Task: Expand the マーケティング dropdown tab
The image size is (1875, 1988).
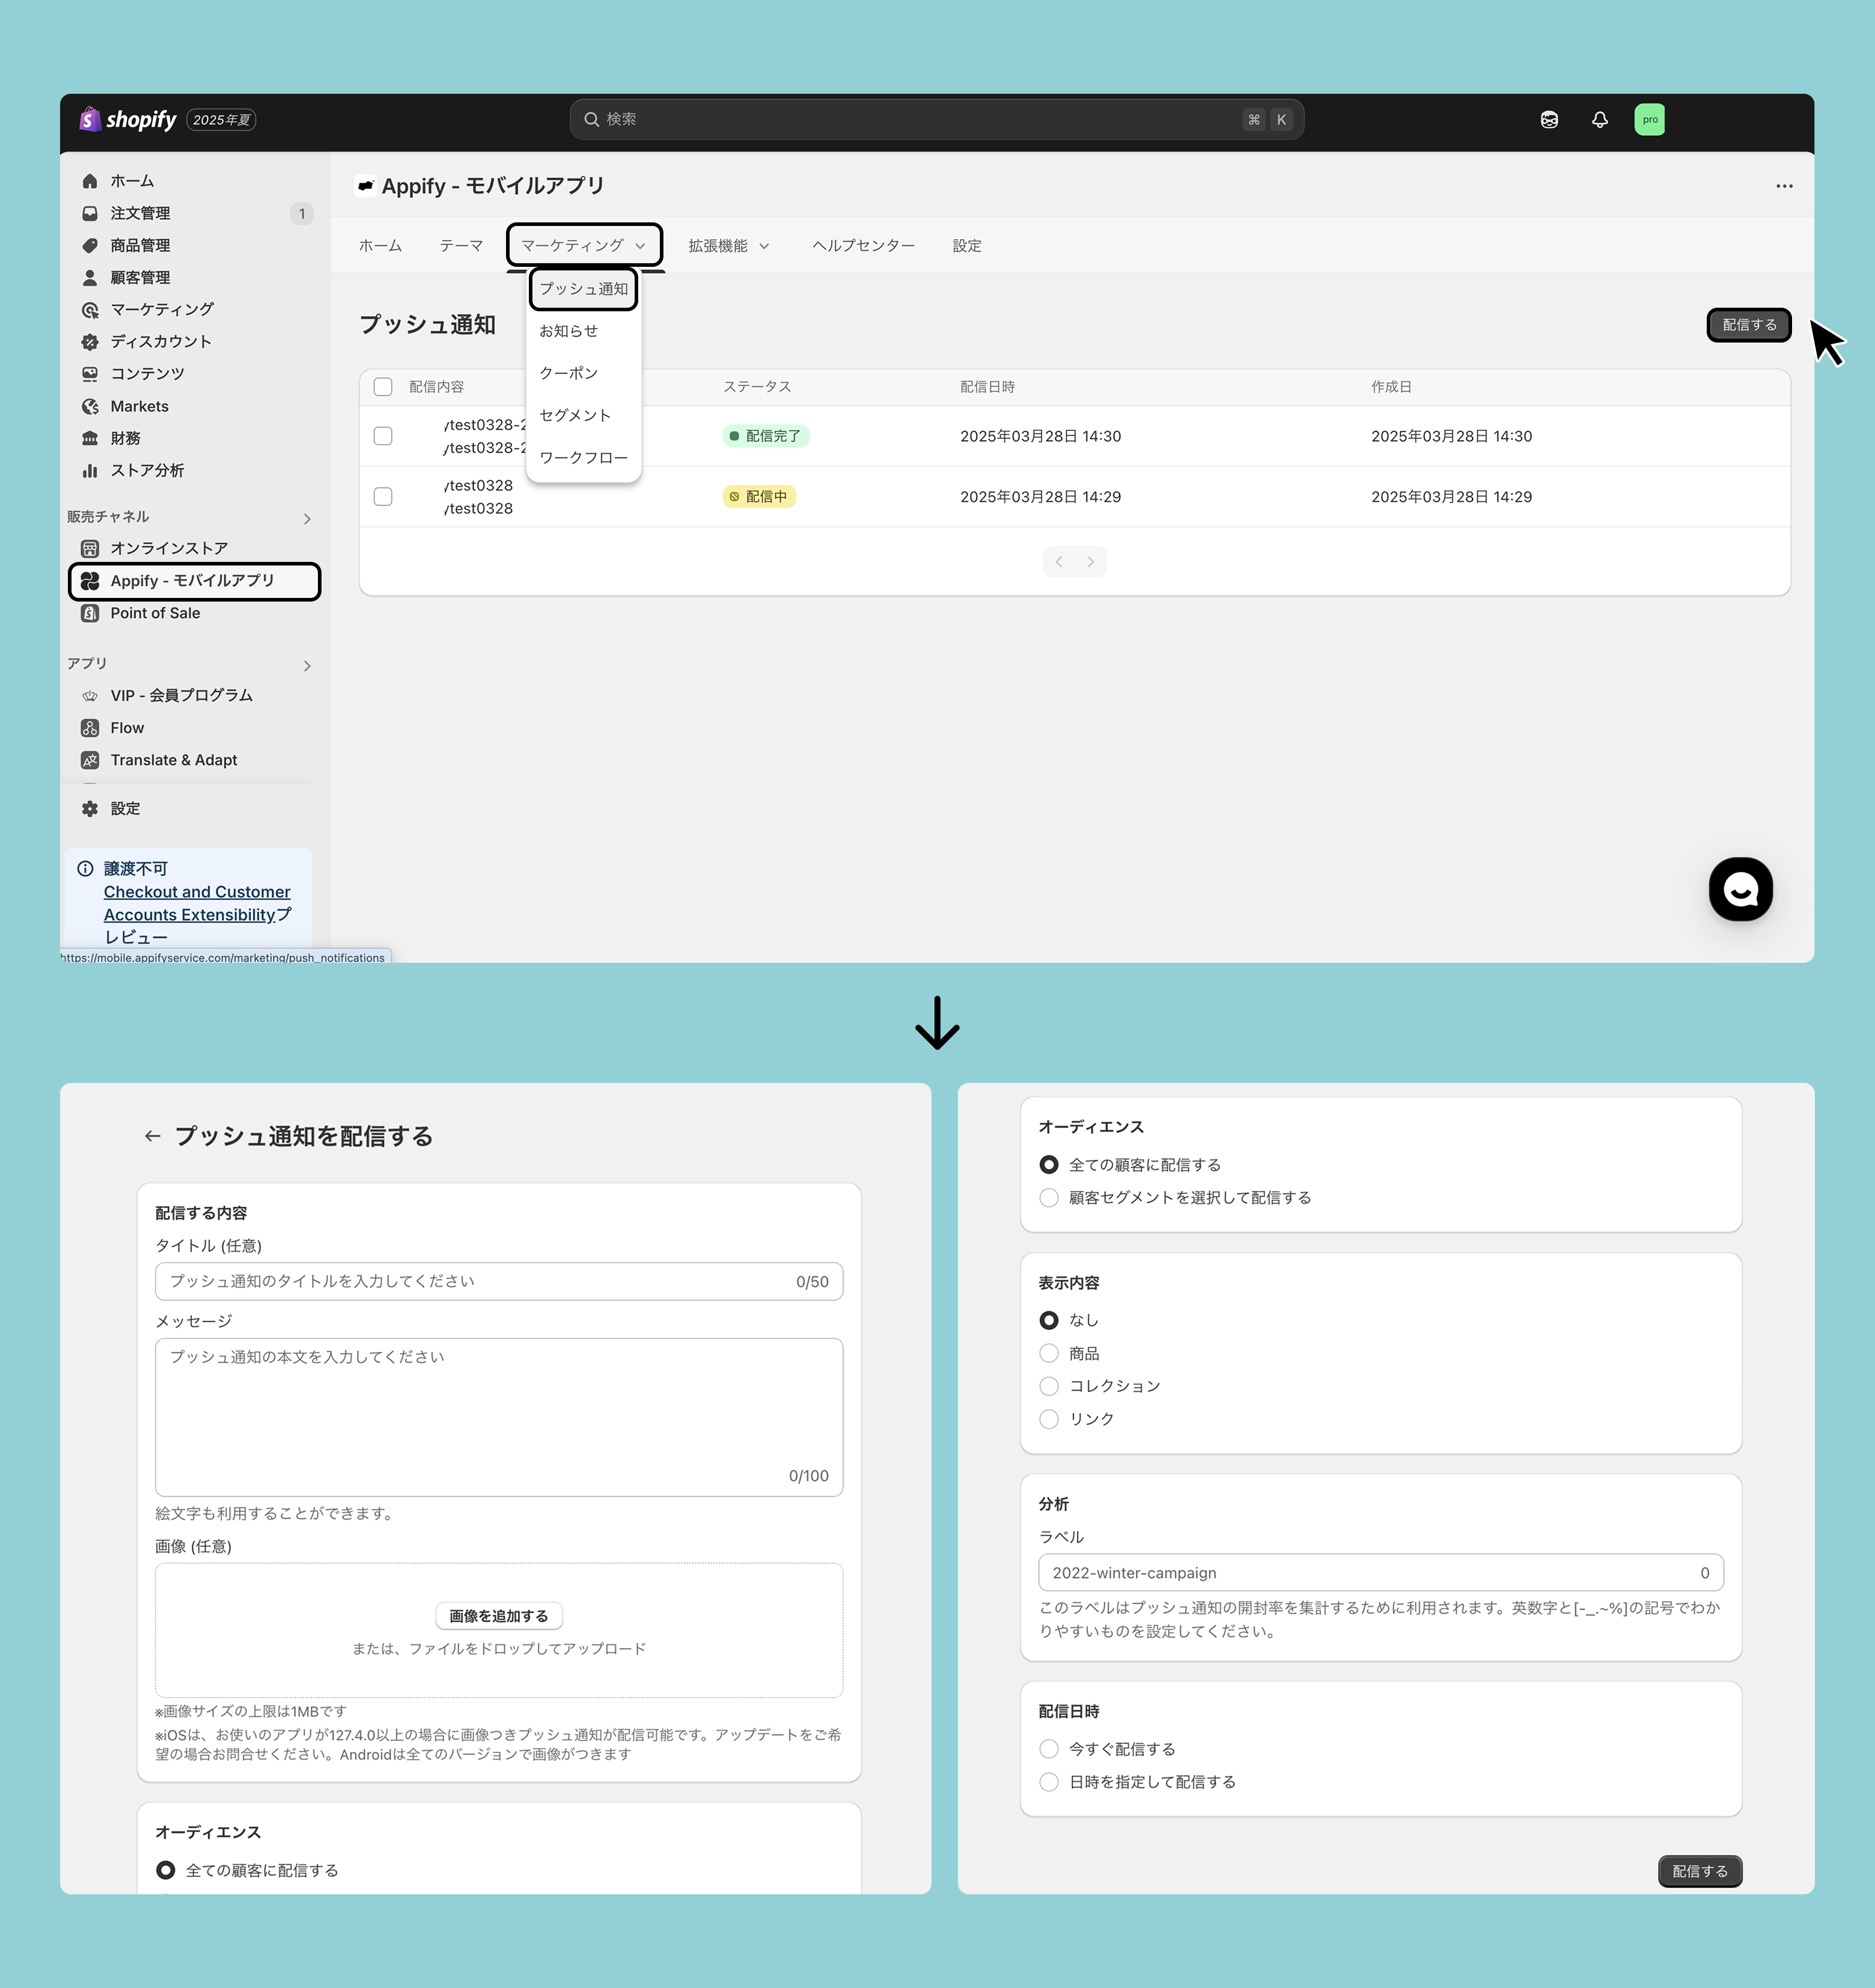Action: (583, 246)
